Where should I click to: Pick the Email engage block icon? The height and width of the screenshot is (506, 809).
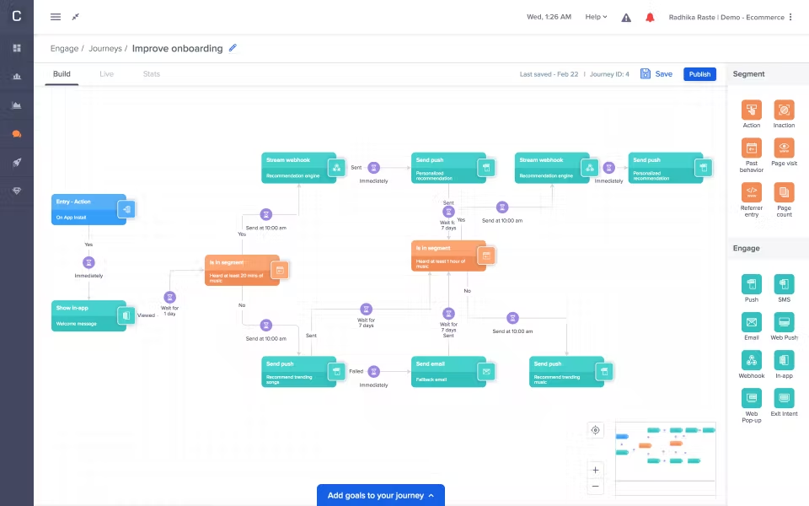(751, 322)
